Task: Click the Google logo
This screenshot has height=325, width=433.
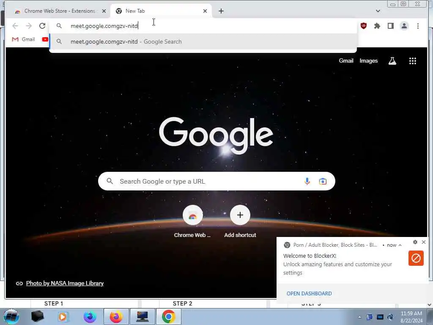Action: (216, 135)
